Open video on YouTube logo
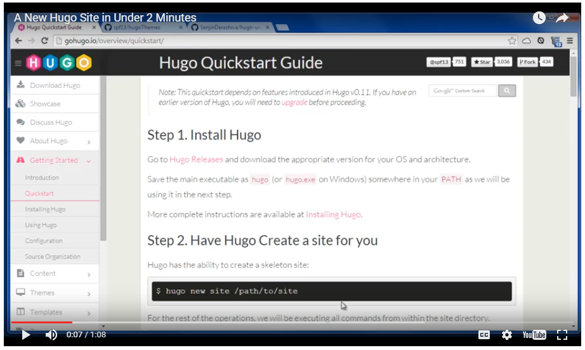 [534, 335]
